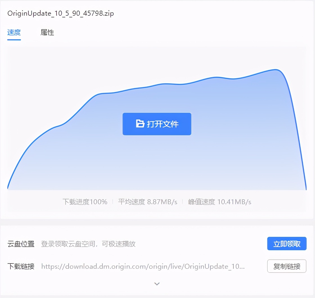Click 立即领取 to claim cloud storage
This screenshot has width=315, height=298.
point(287,244)
